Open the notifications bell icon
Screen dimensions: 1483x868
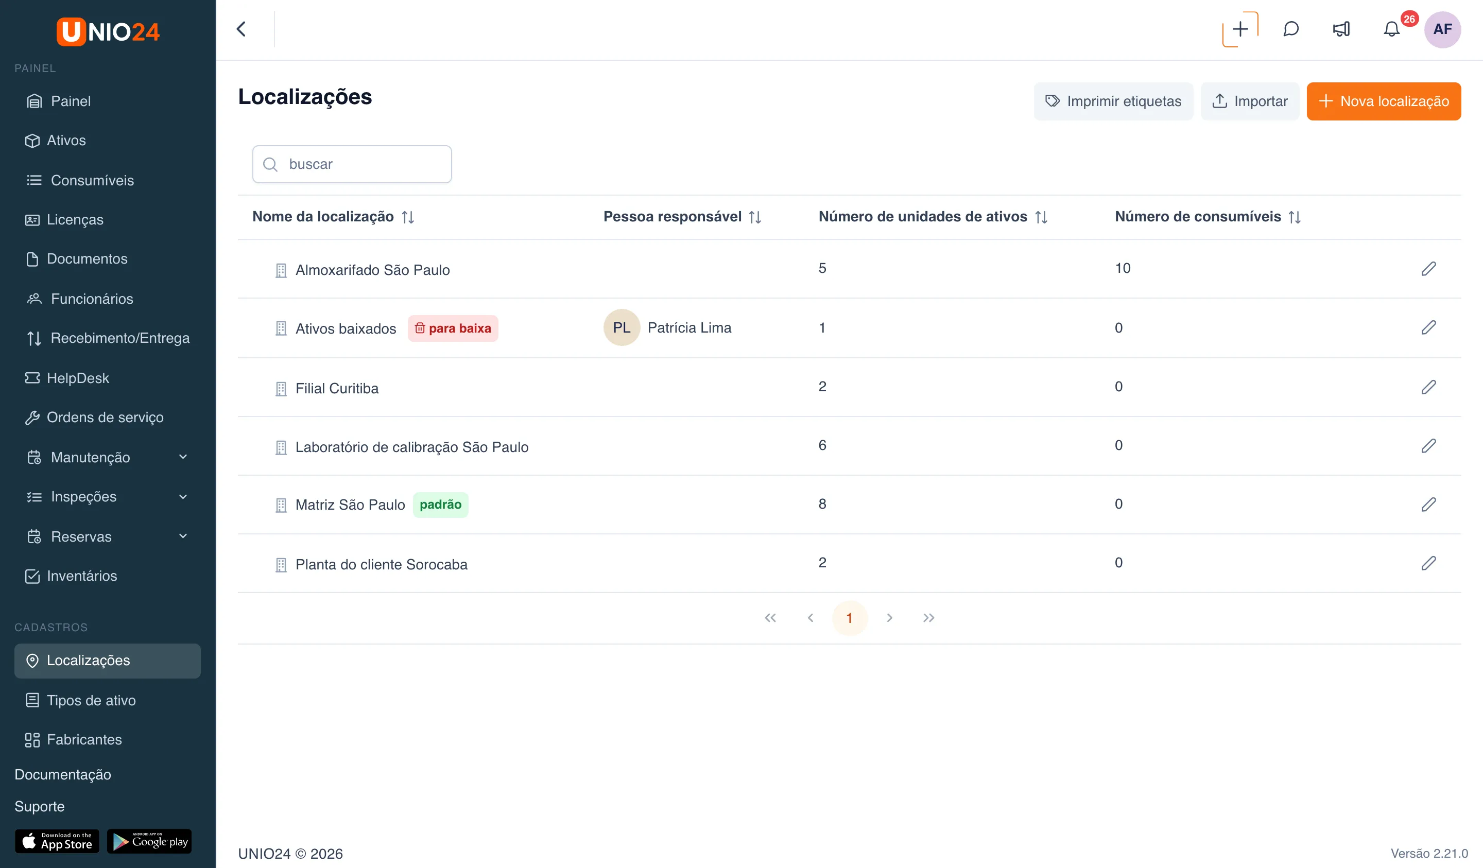[1392, 29]
